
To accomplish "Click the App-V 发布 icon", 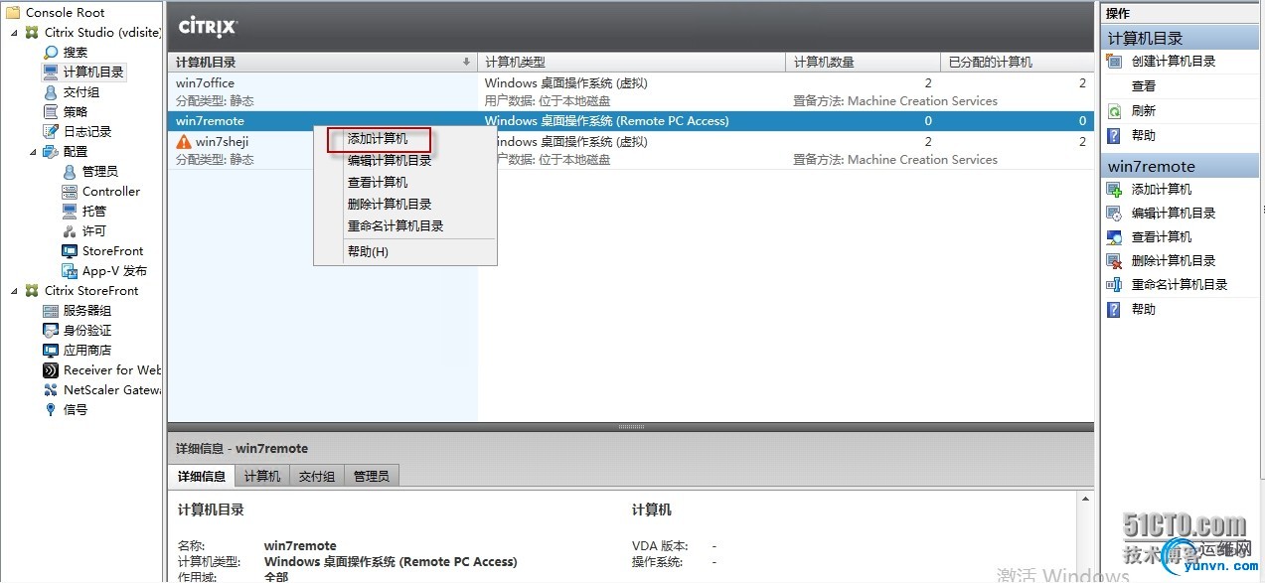I will (70, 270).
